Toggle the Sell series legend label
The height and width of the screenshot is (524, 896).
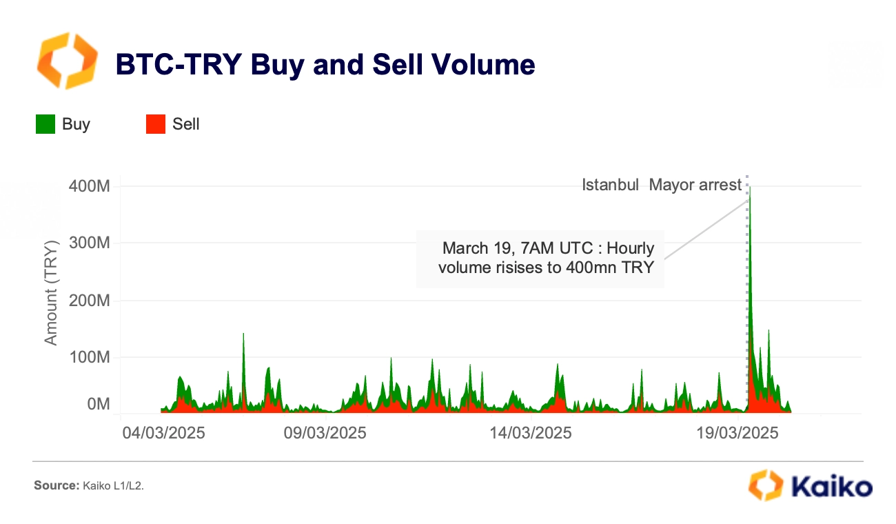[186, 124]
